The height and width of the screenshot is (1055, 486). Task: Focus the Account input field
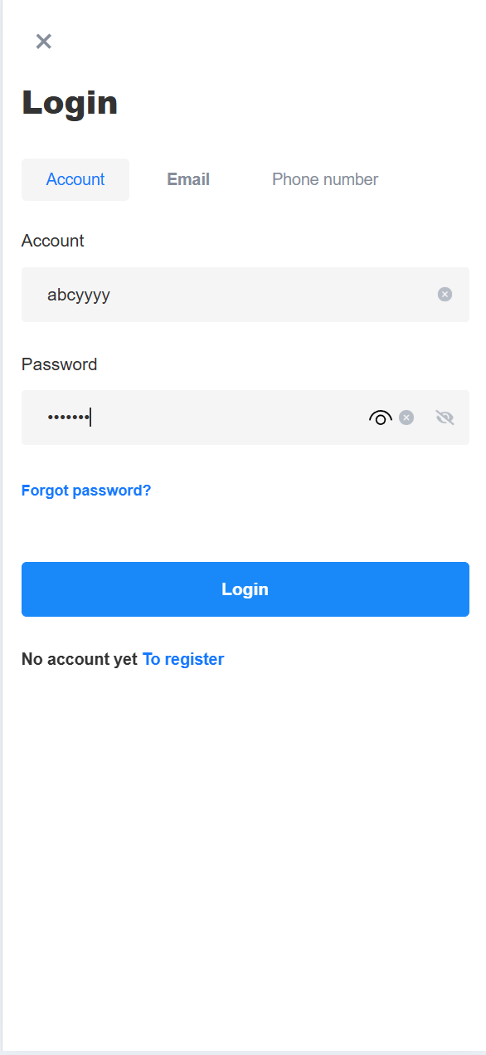click(245, 295)
